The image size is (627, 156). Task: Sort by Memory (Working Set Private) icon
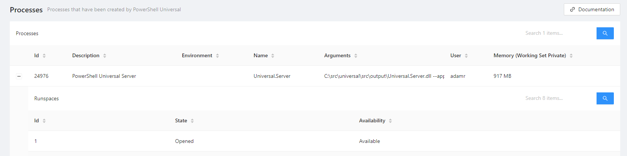point(571,56)
